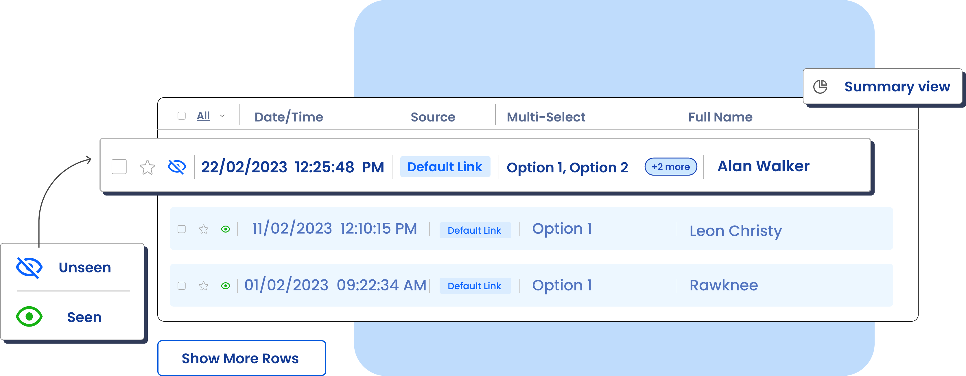Check the Leon Christy row checkbox
This screenshot has height=376, width=966.
click(x=182, y=229)
